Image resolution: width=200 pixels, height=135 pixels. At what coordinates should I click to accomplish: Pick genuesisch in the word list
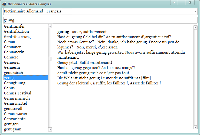(26, 73)
